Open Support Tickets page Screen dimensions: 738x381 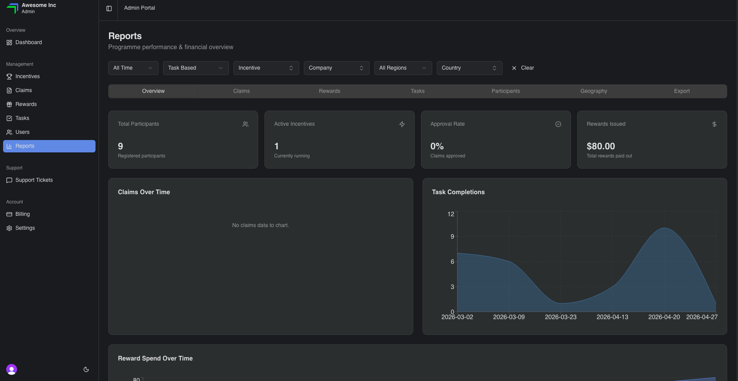[49, 180]
